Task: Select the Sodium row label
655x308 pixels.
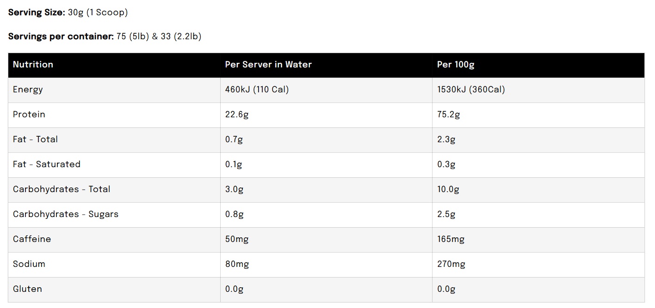Action: [x=29, y=264]
